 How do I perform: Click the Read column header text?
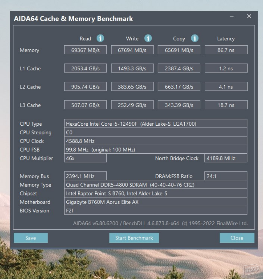[85, 39]
